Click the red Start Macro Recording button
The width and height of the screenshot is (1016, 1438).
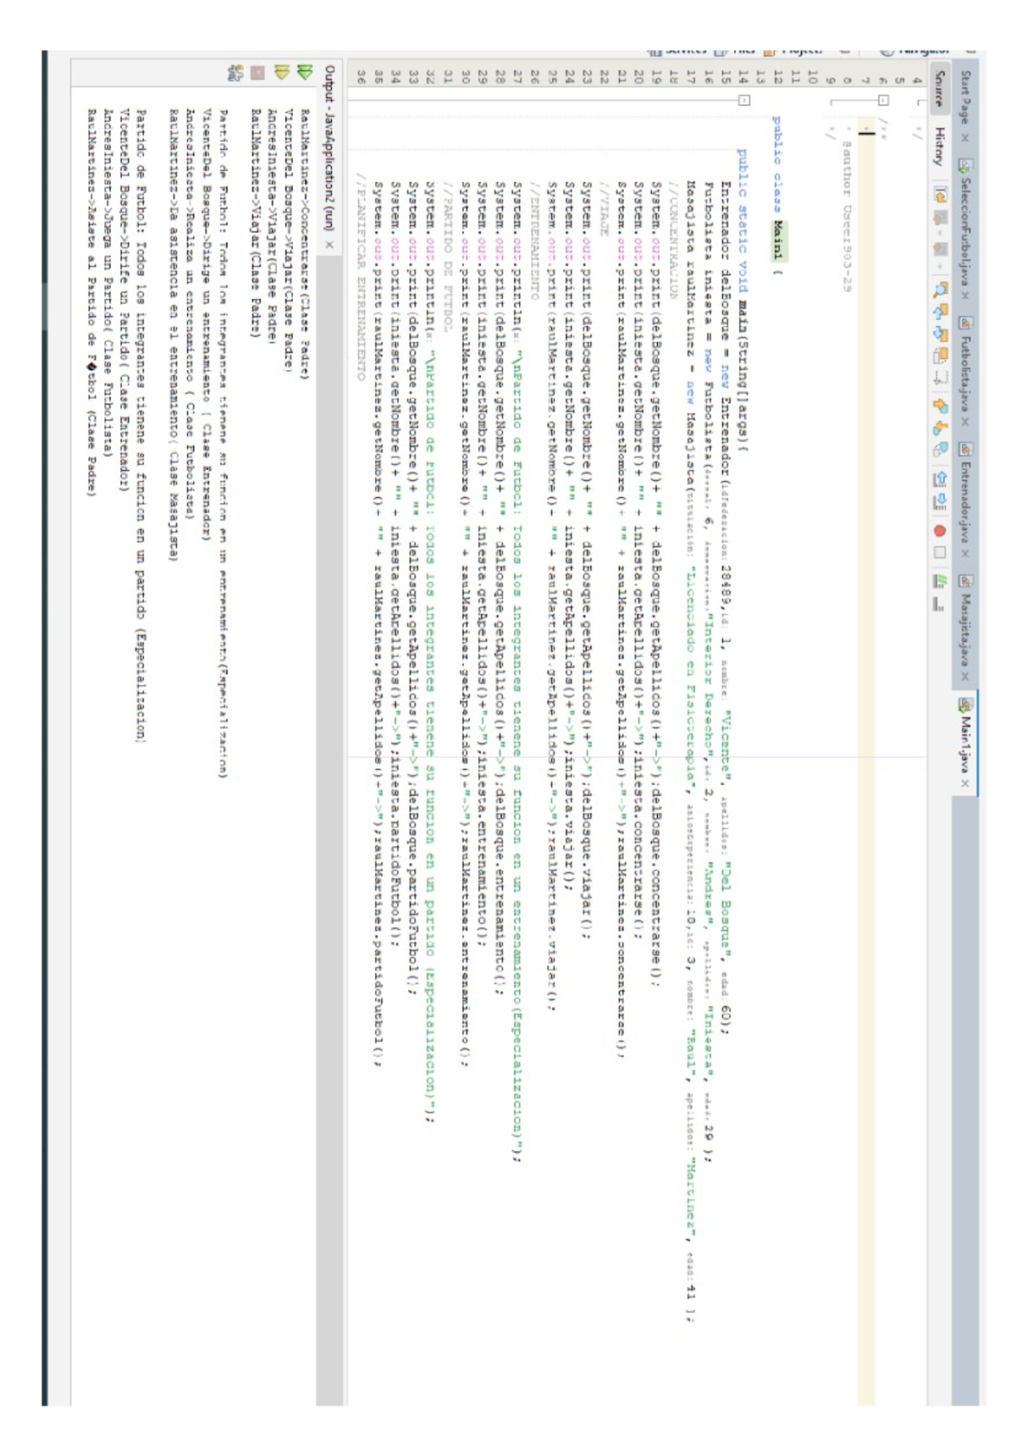coord(940,531)
